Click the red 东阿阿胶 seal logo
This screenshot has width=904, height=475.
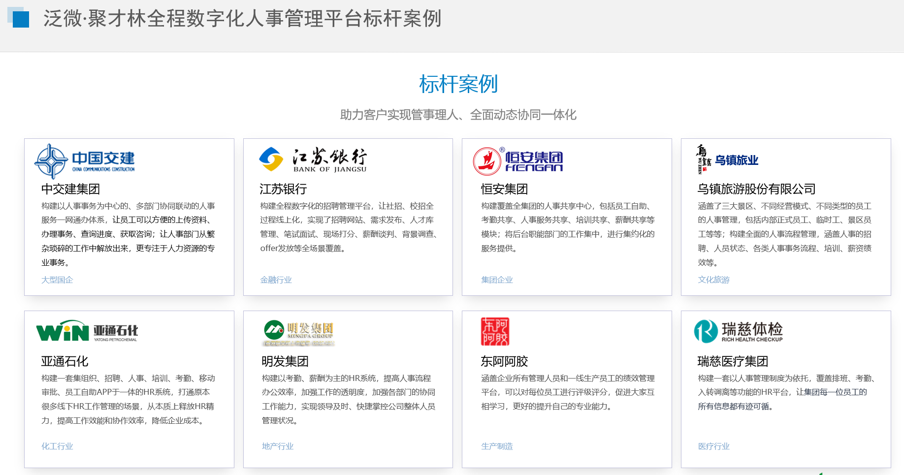[x=495, y=331]
